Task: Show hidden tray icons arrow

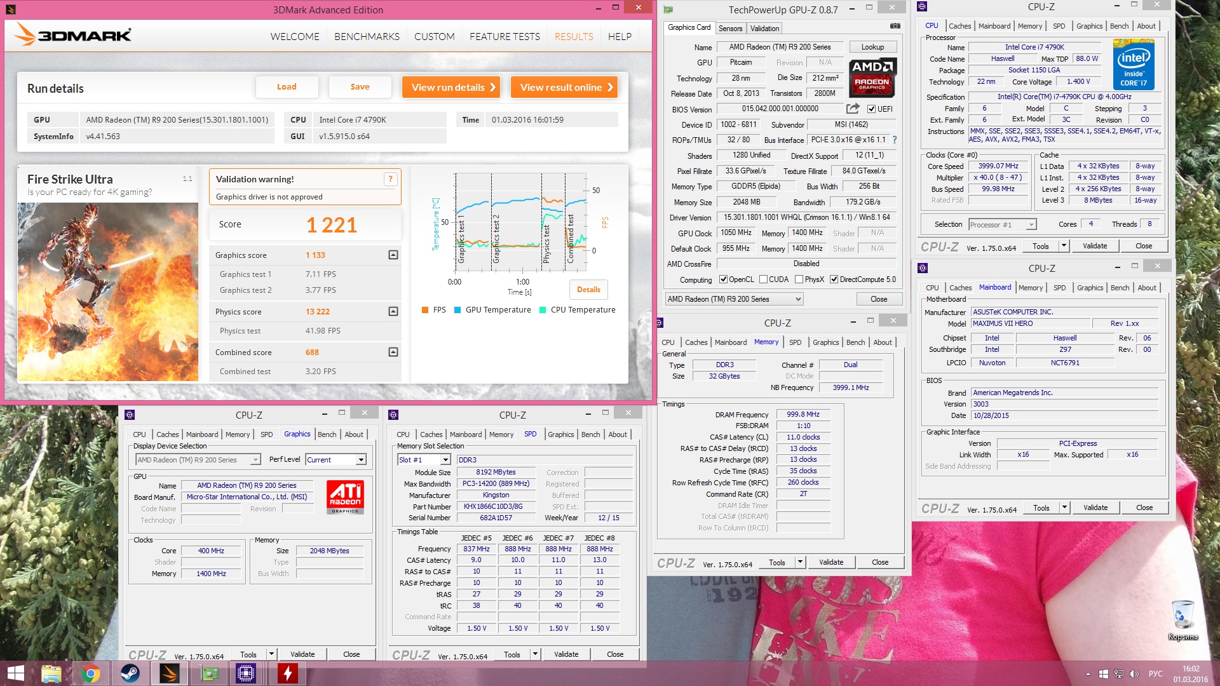Action: click(x=1088, y=674)
